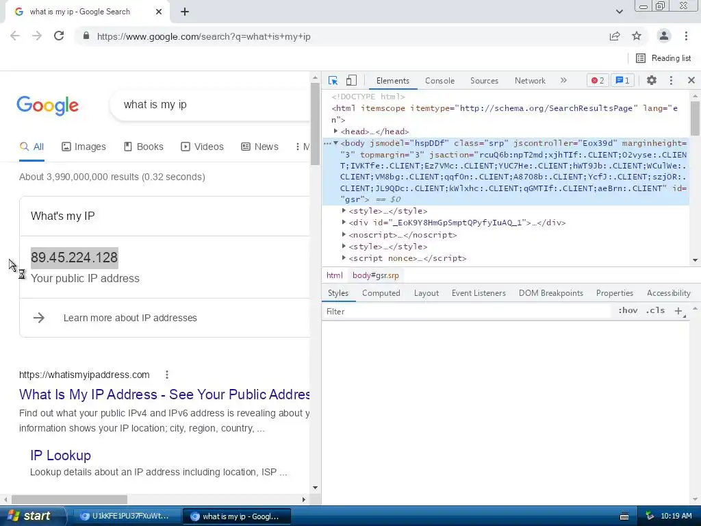Open the IP Lookup sitelink
The width and height of the screenshot is (701, 526).
pyautogui.click(x=60, y=455)
